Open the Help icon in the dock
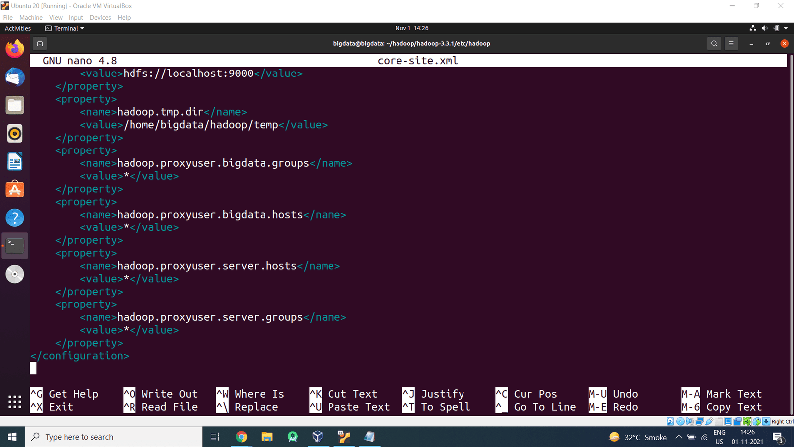Image resolution: width=794 pixels, height=447 pixels. click(14, 218)
